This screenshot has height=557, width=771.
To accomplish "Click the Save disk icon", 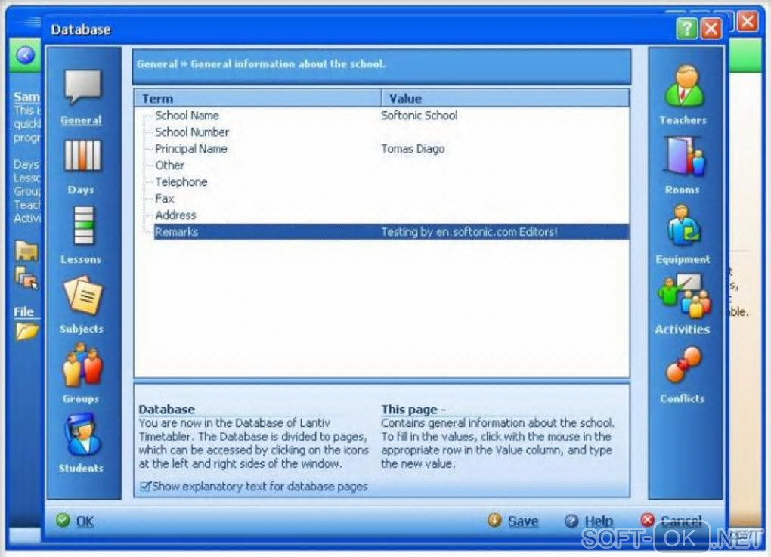I will [494, 520].
